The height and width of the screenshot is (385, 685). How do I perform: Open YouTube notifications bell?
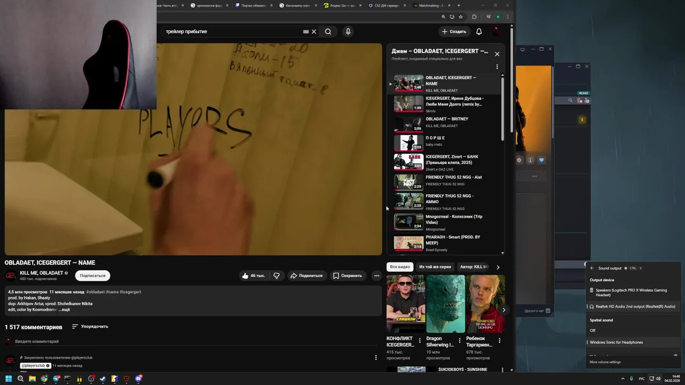click(479, 32)
